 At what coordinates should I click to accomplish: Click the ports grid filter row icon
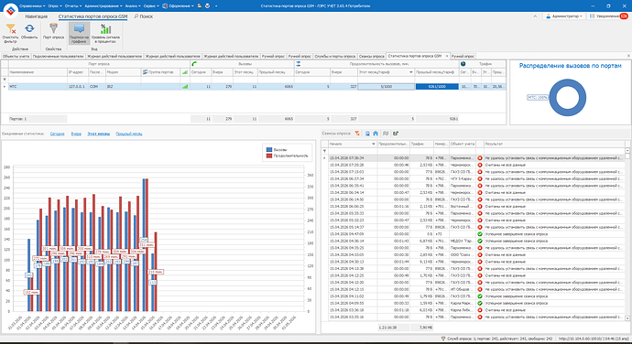tap(5, 80)
